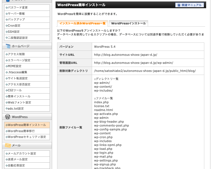The image size is (219, 169).
Task: Click the homepage section icon
Action: click(8, 46)
